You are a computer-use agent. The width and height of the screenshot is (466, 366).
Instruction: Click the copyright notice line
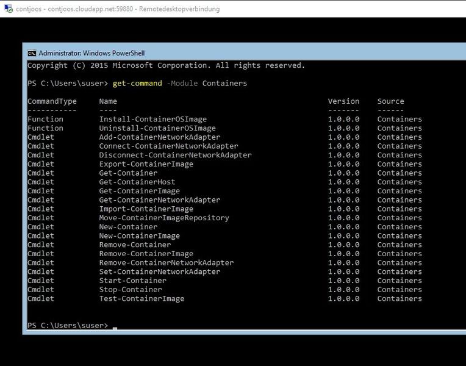point(166,65)
